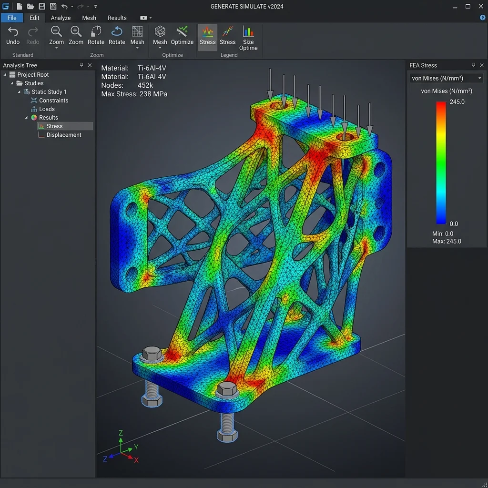This screenshot has width=488, height=488.
Task: Open the folder icon in quick access
Action: (30, 6)
